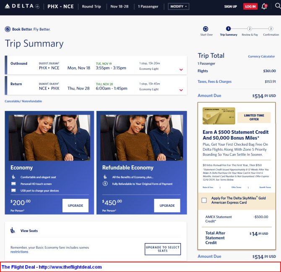Click the Economy card photo
281x272 pixels.
(x=49, y=138)
